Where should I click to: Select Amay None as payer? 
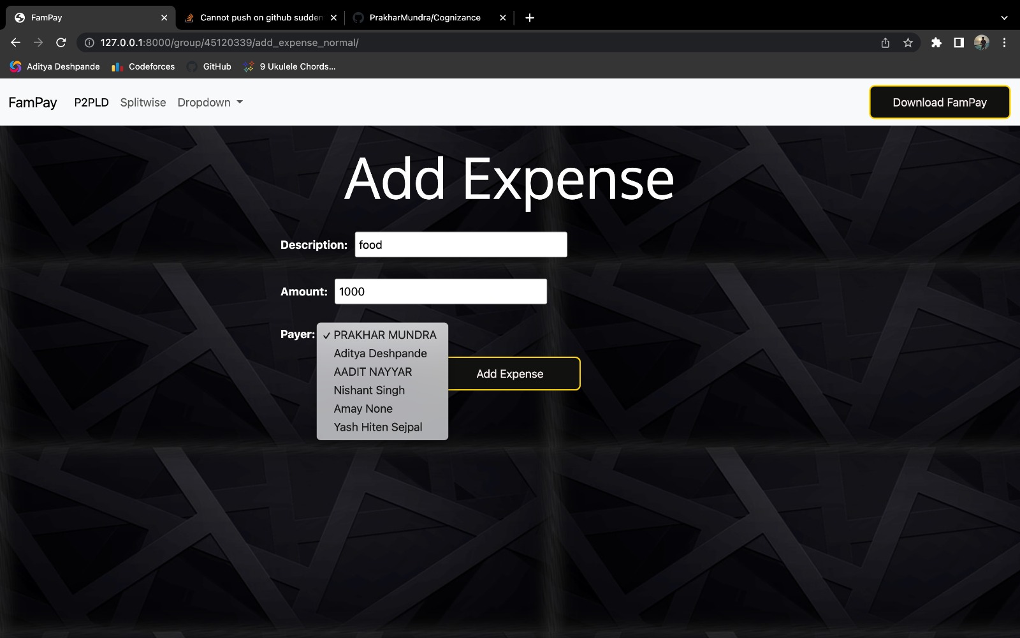(x=382, y=409)
